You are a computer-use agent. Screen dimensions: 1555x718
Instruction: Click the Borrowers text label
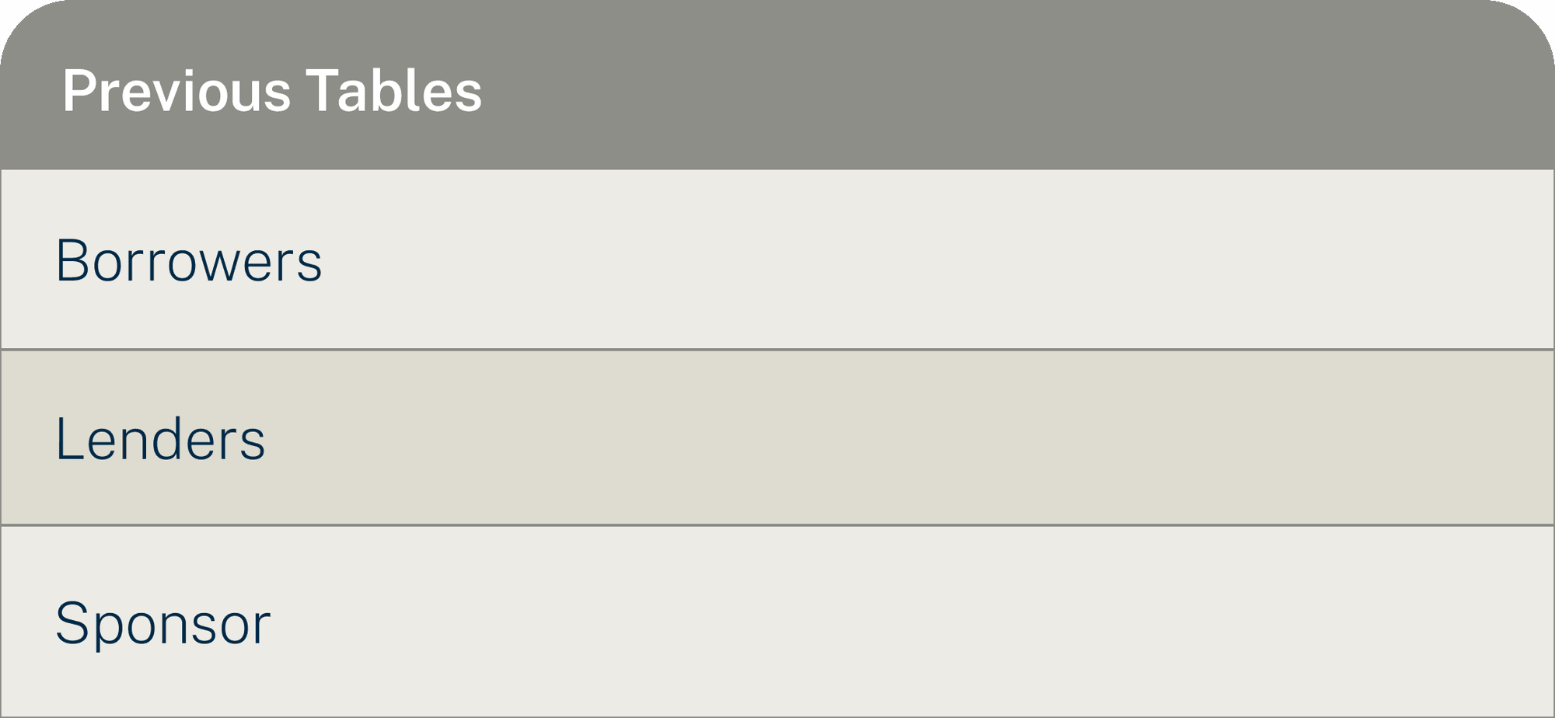click(x=189, y=260)
